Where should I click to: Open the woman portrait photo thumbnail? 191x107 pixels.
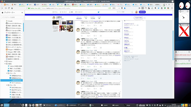pos(63,29)
